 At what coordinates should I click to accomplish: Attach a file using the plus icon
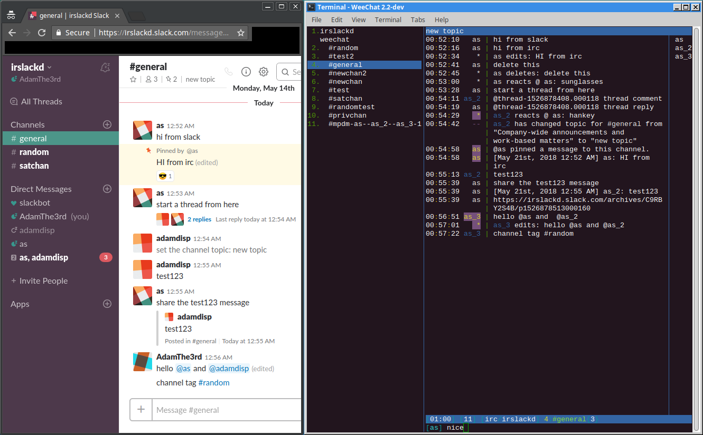(x=141, y=410)
